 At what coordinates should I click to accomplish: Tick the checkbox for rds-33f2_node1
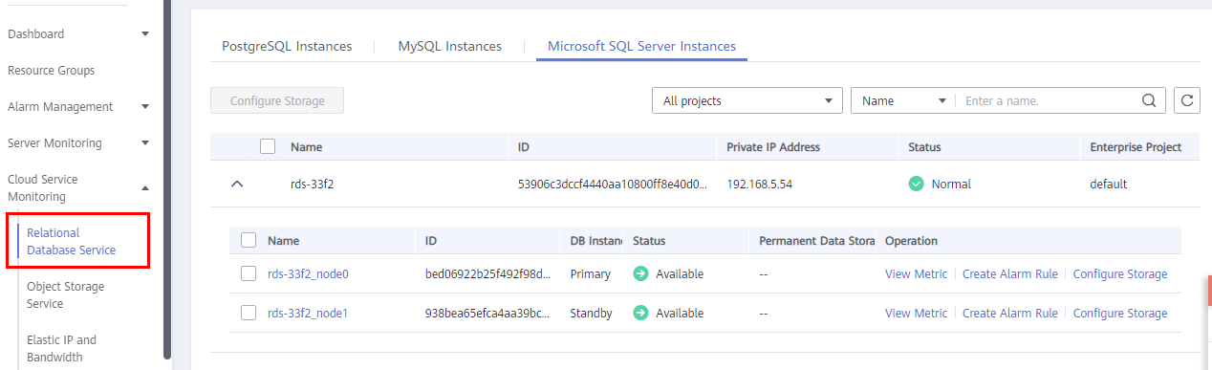coord(249,313)
